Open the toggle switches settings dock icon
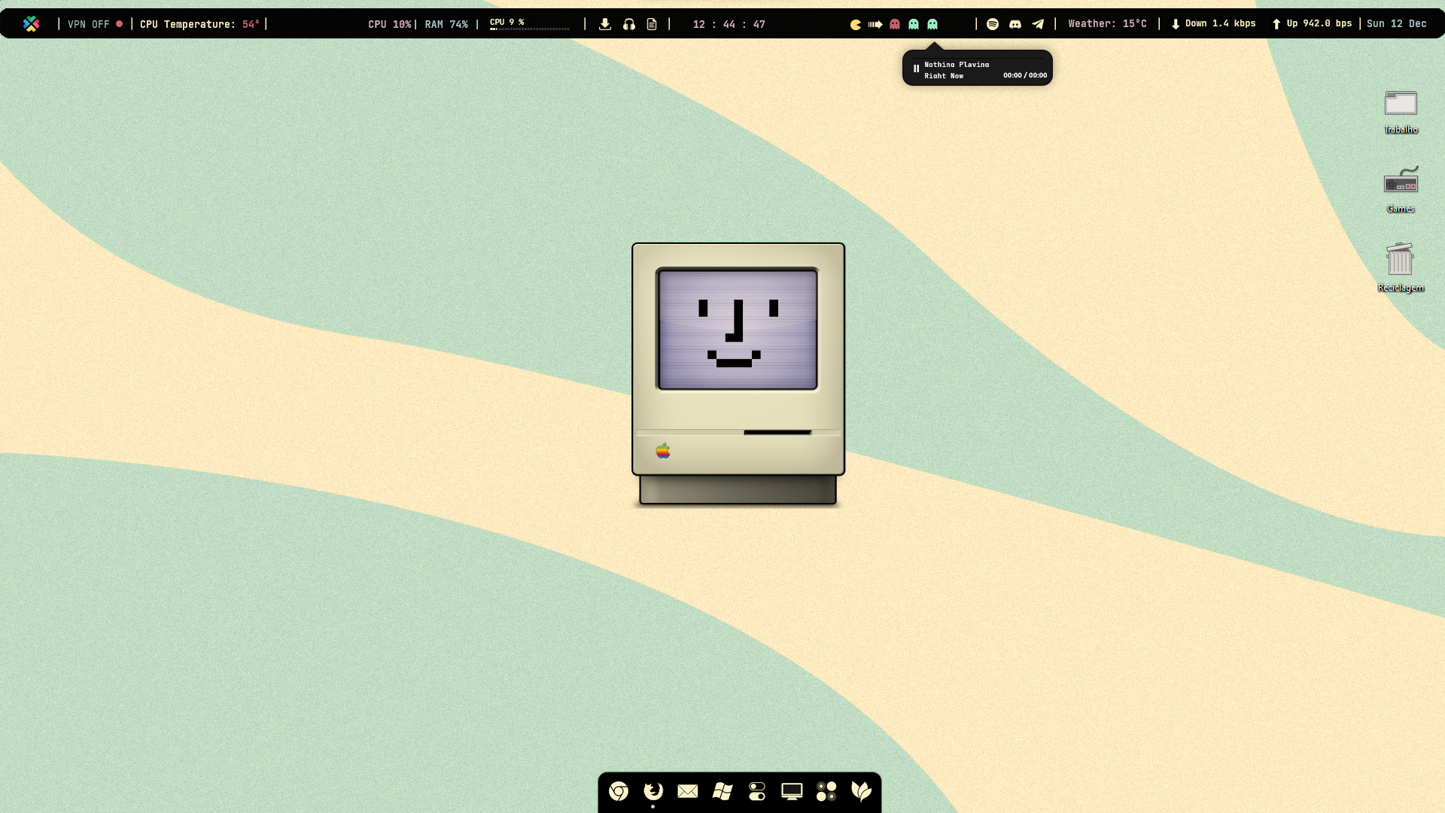 click(757, 791)
